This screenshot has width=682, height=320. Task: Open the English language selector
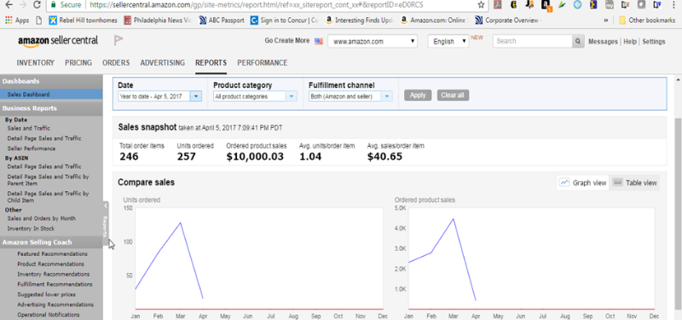tap(448, 41)
